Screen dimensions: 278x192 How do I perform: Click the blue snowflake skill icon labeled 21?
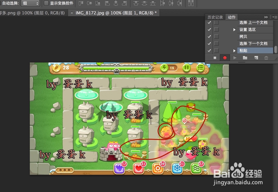(x=177, y=168)
